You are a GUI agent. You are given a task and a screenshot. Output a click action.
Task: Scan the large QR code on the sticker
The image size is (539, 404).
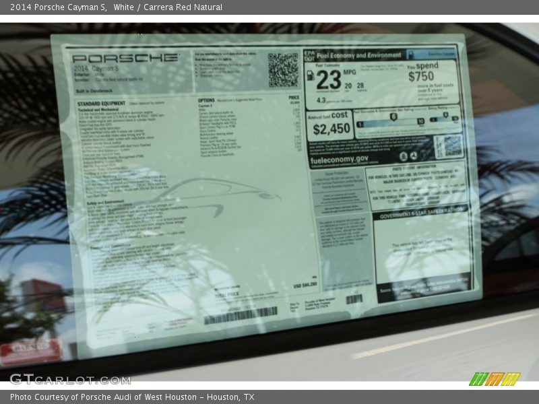click(282, 71)
